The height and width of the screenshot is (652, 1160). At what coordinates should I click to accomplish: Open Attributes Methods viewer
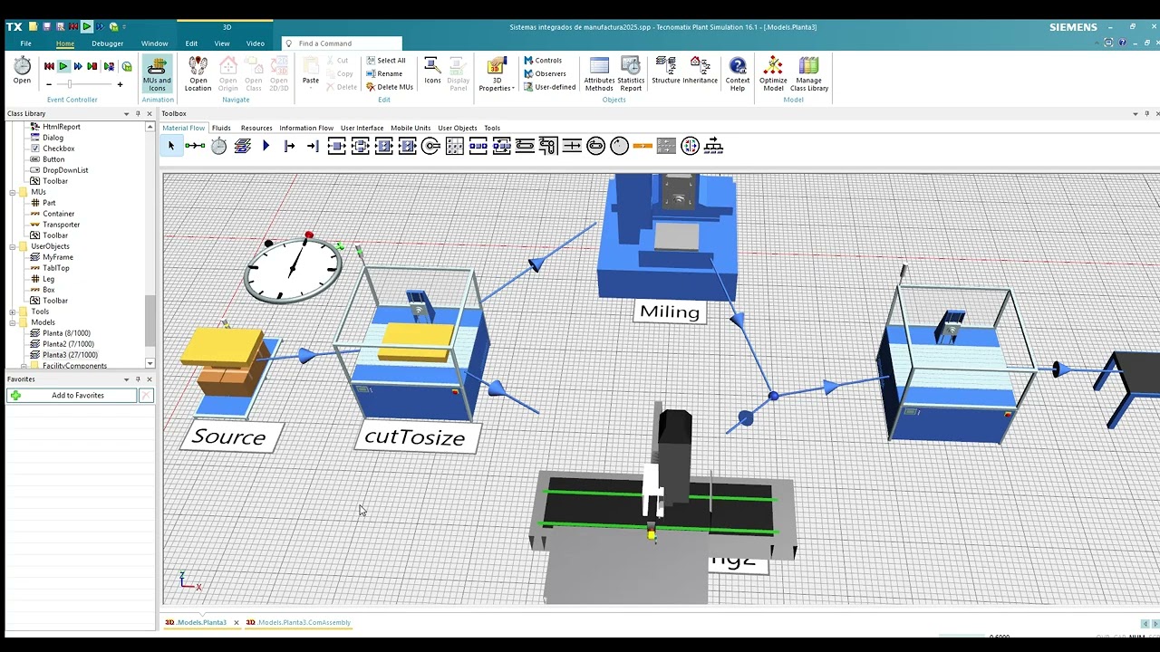pyautogui.click(x=599, y=74)
